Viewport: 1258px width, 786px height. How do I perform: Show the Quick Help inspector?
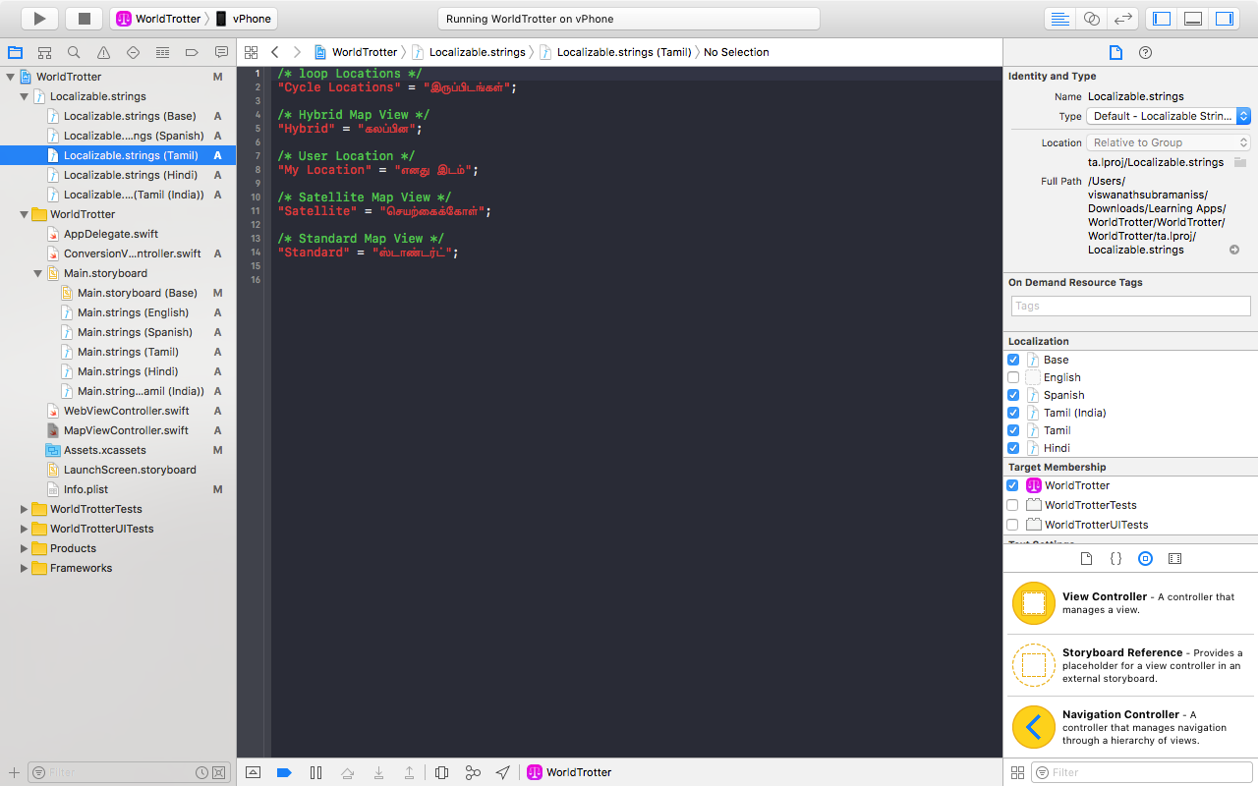point(1145,52)
